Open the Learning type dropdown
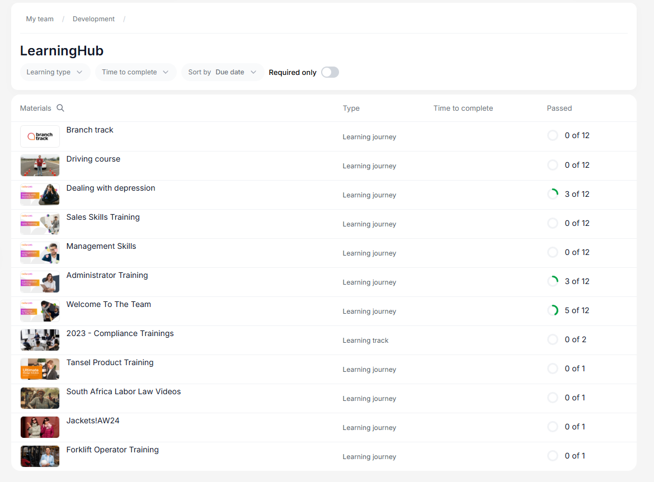The height and width of the screenshot is (482, 654). (x=55, y=72)
